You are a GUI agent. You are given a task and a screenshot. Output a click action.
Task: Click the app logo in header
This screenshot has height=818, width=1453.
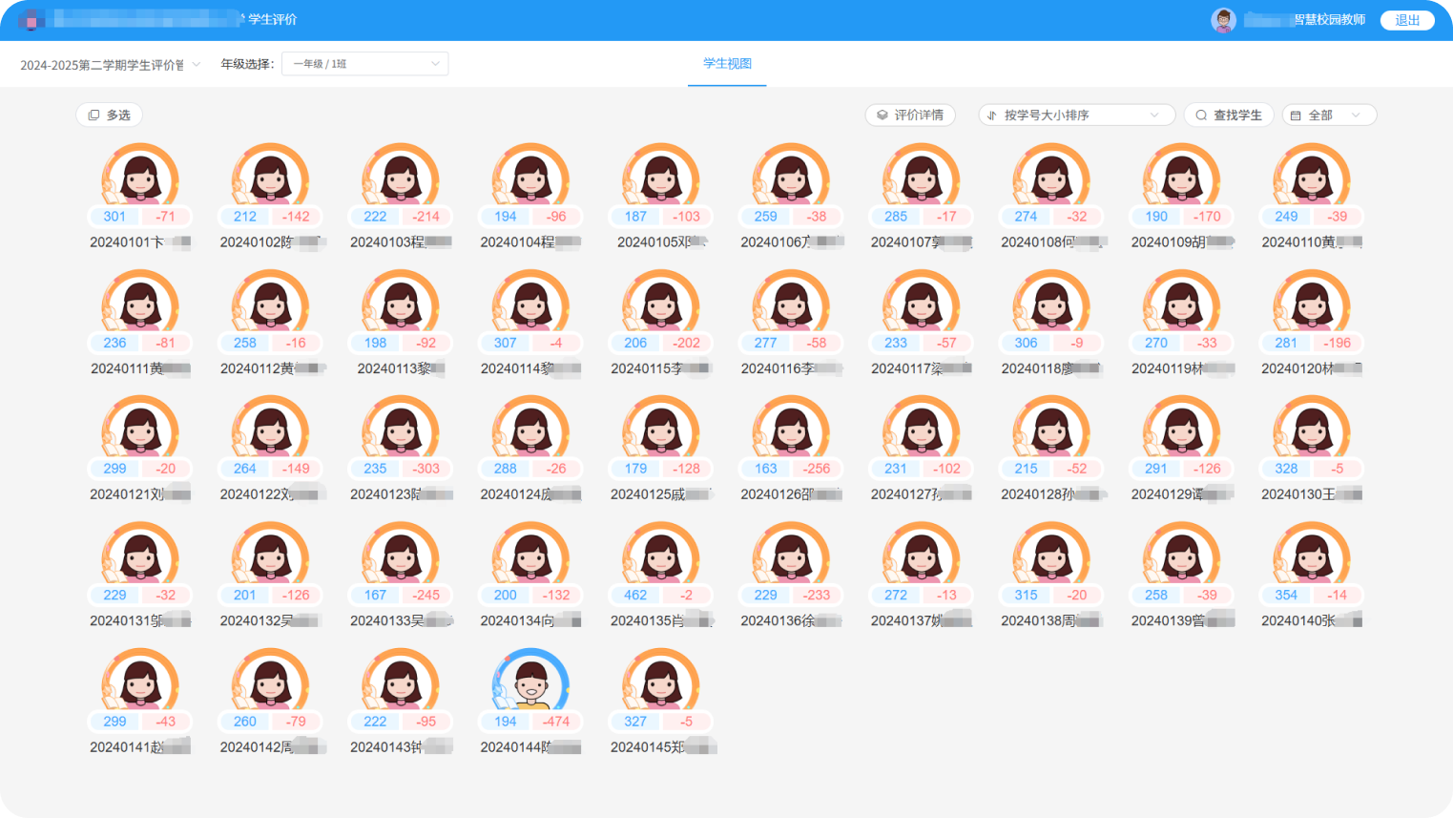(31, 20)
